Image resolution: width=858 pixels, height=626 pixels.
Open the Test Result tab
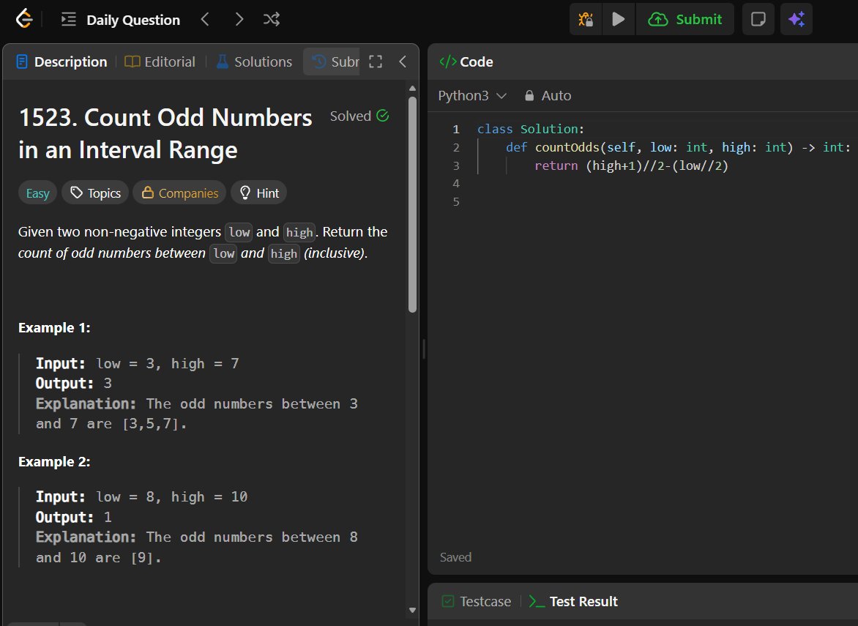tap(573, 601)
